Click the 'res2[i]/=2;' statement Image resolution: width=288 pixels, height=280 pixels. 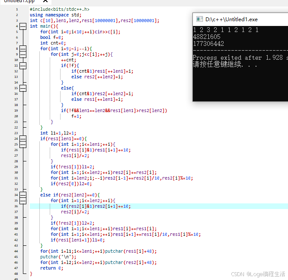click(75, 212)
